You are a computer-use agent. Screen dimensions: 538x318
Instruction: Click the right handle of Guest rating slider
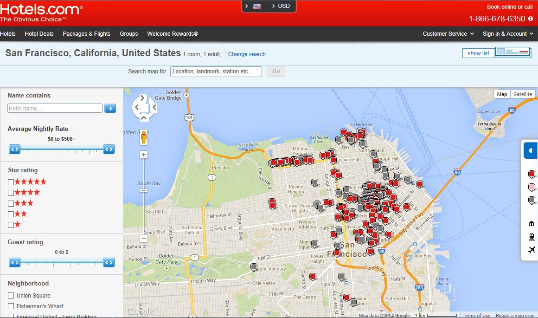(109, 262)
